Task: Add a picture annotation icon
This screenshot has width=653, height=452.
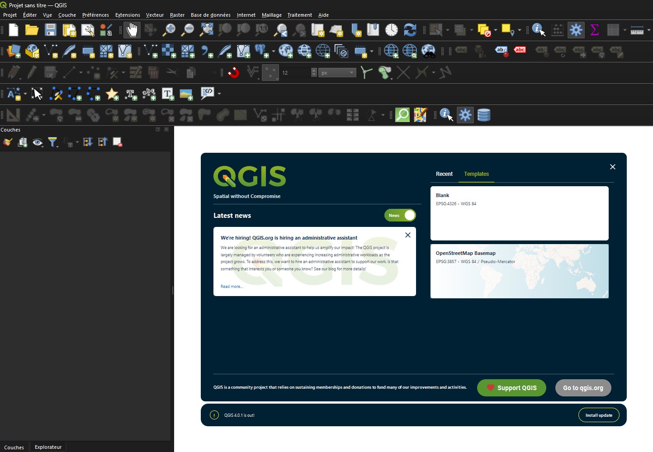Action: point(186,94)
